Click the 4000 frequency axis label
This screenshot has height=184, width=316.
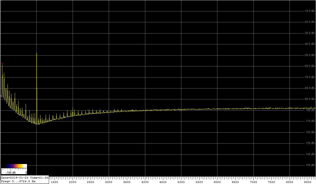click(145, 182)
